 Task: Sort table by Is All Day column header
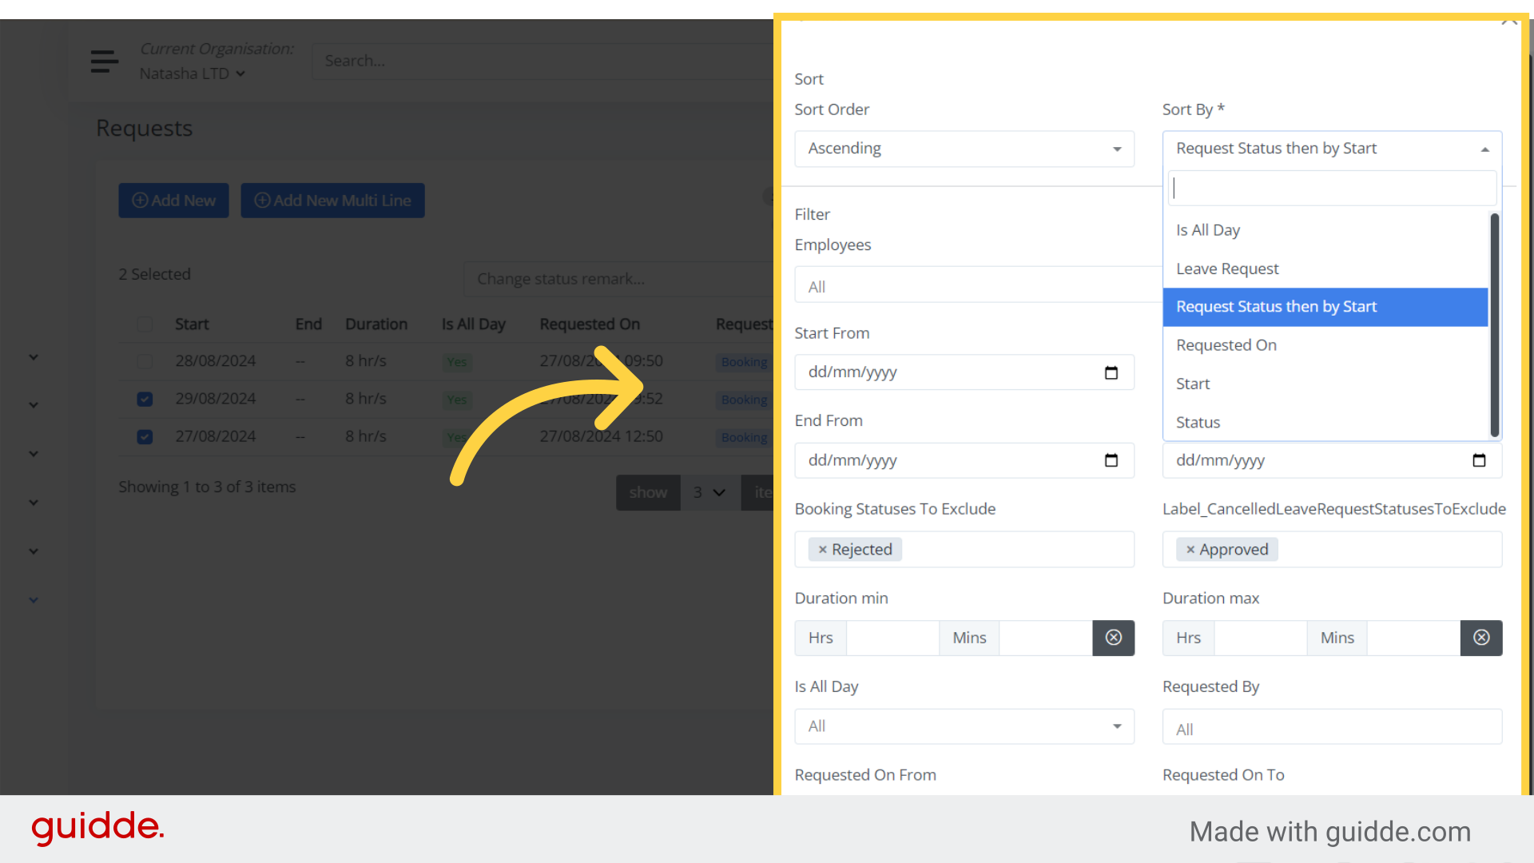coord(474,324)
